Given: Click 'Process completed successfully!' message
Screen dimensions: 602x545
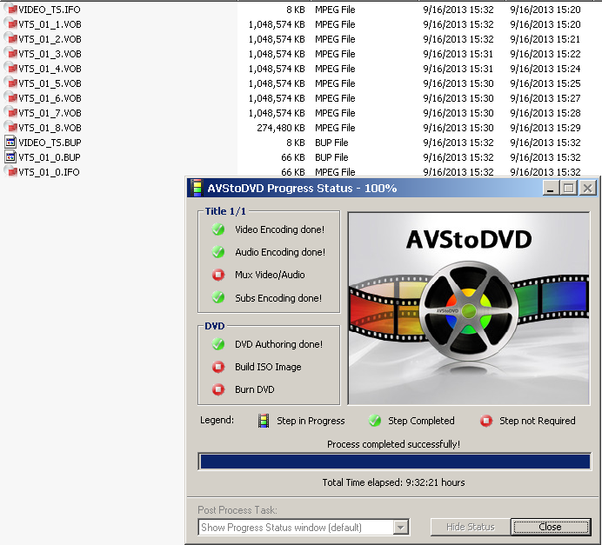Looking at the screenshot, I should pos(393,444).
